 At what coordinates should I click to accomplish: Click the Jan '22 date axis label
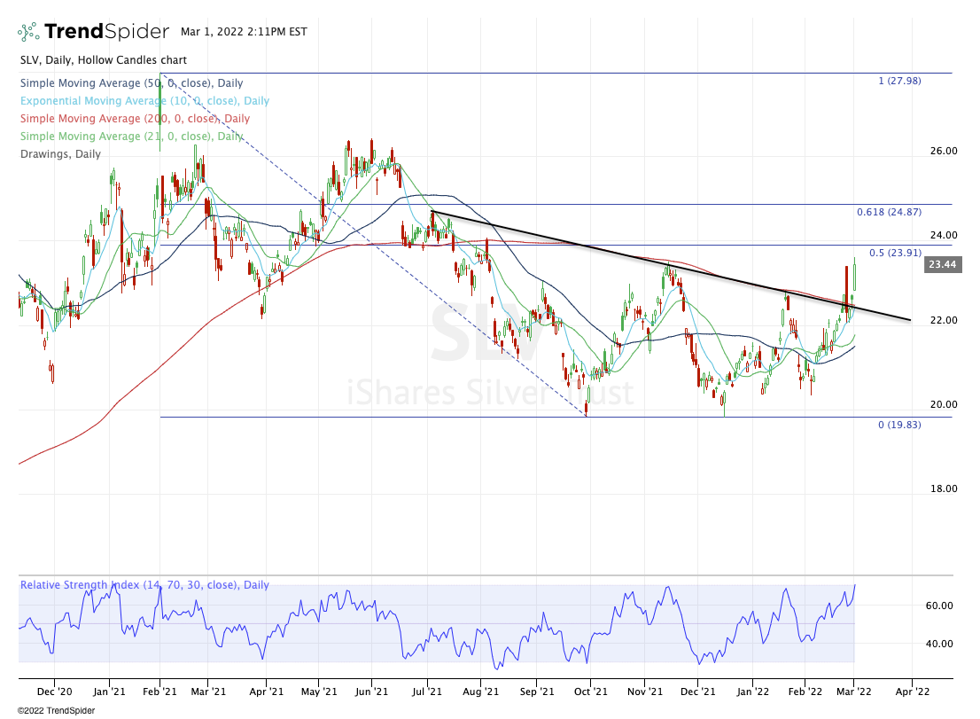752,692
